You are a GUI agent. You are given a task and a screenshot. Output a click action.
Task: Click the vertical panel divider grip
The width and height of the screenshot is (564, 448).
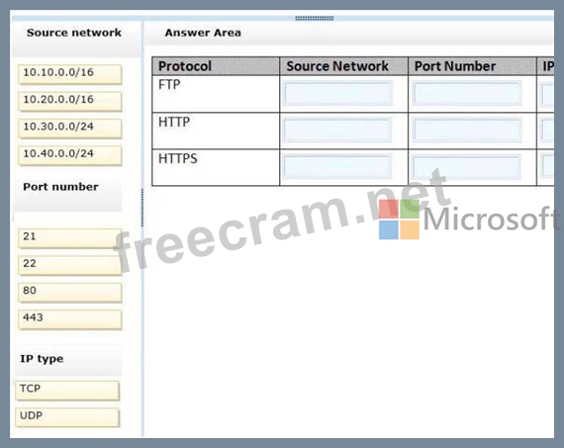[x=142, y=208]
